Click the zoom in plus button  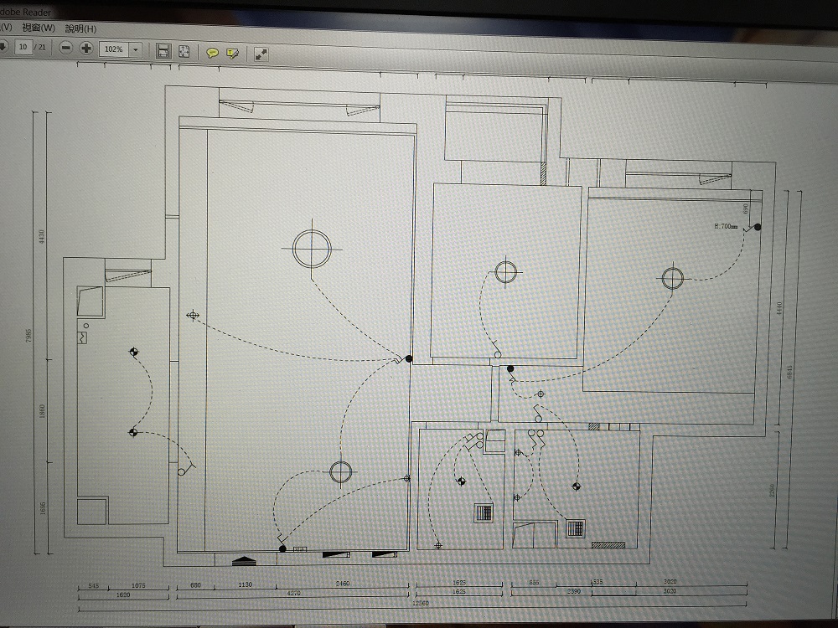tap(86, 49)
